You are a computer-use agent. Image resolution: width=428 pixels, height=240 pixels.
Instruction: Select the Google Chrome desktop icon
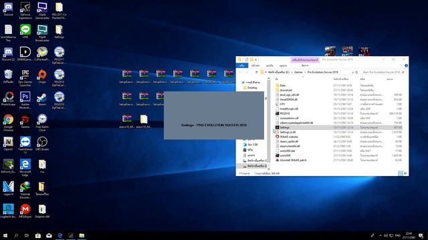point(8,123)
